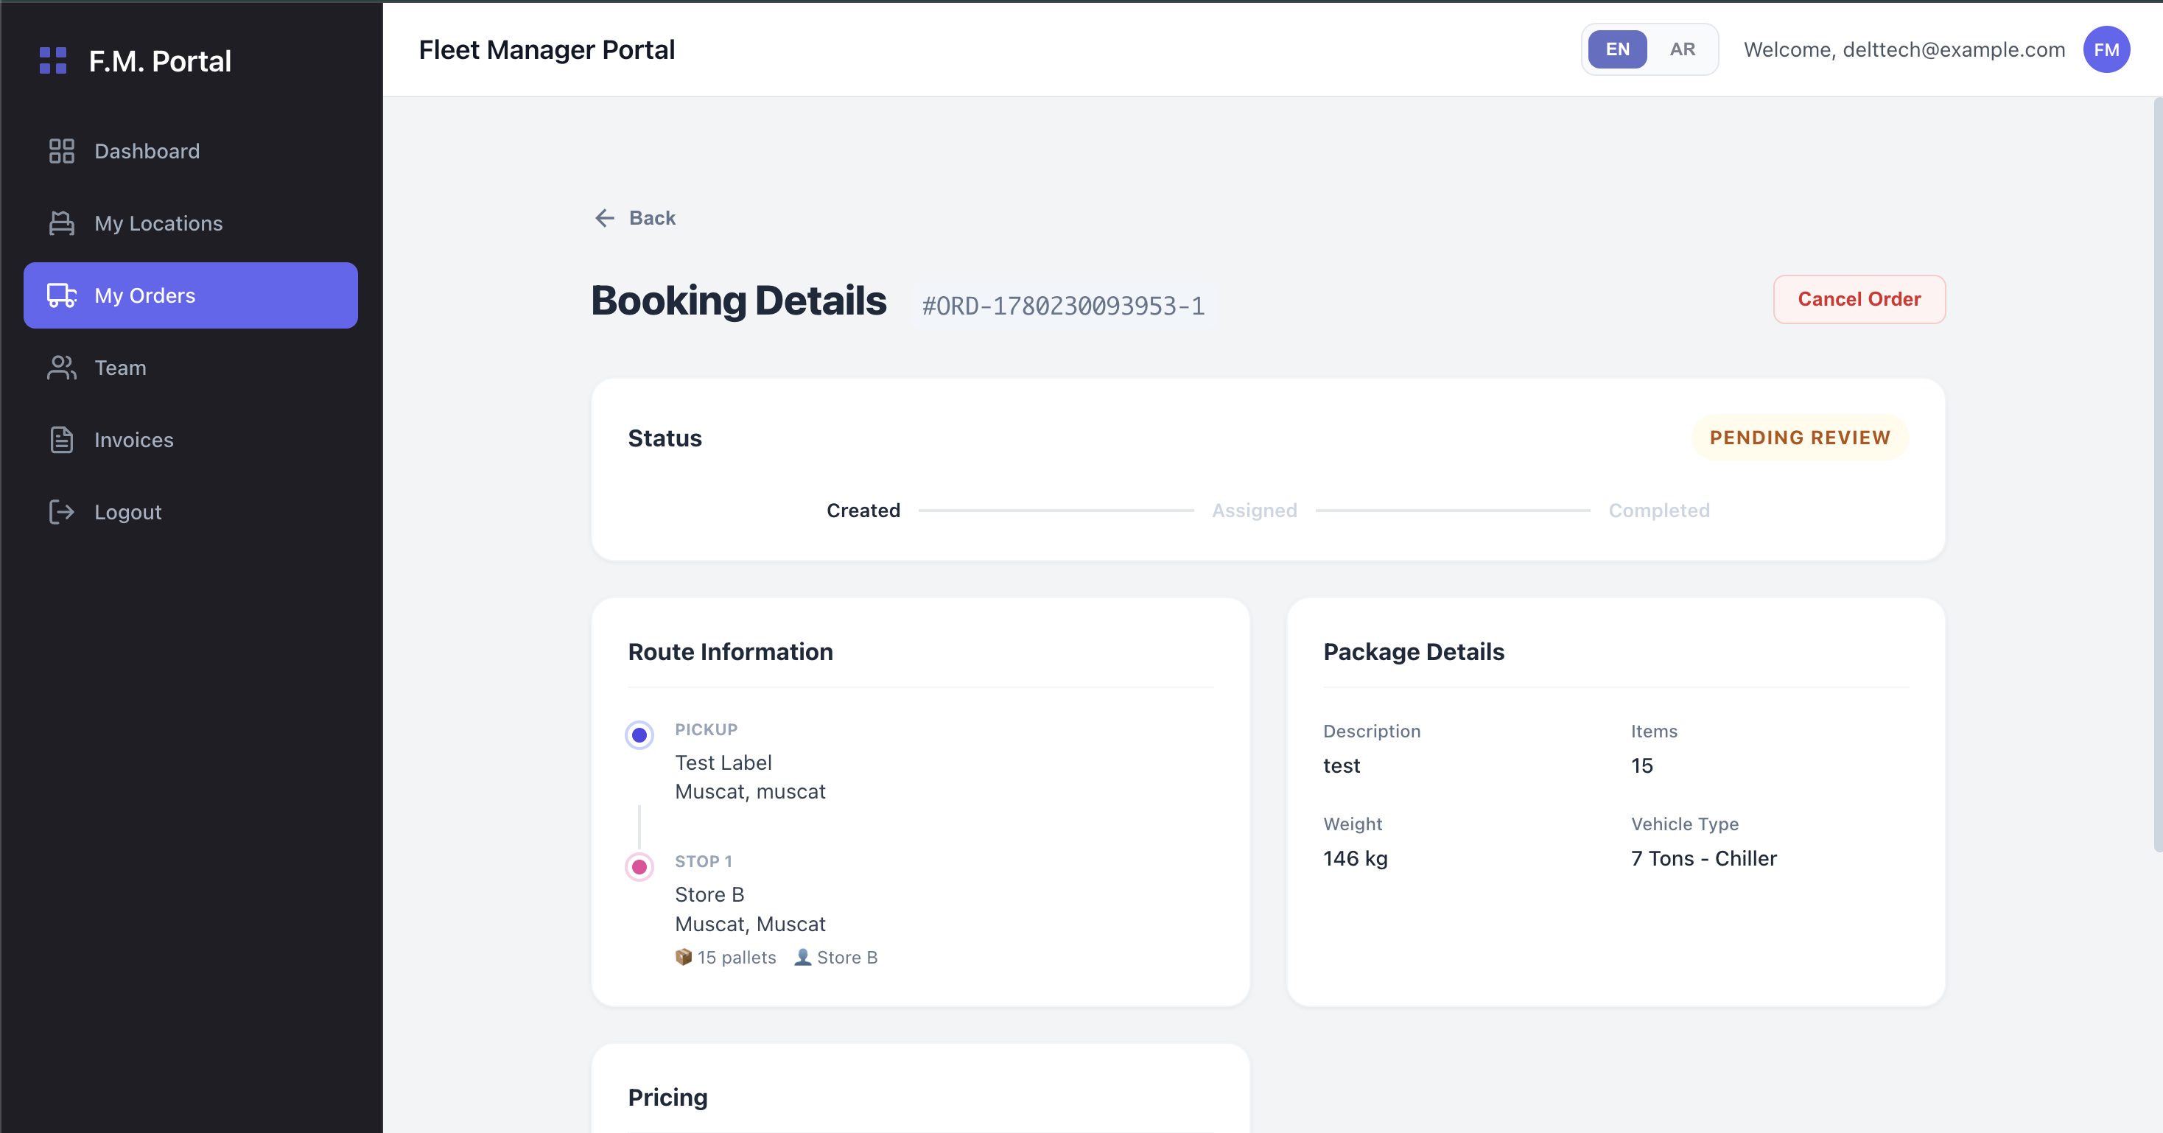Click the Package Details heading

[x=1414, y=652]
